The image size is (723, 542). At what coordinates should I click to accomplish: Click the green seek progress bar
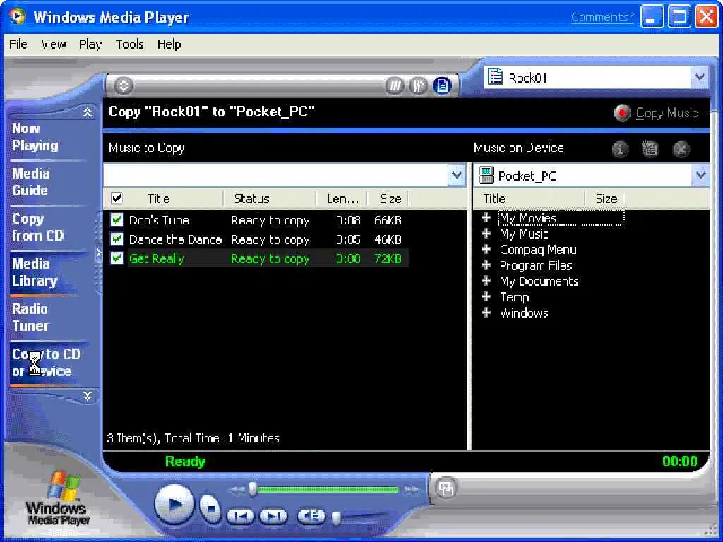click(328, 490)
